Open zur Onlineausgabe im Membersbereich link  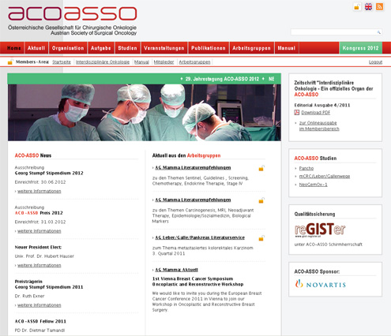pos(319,126)
